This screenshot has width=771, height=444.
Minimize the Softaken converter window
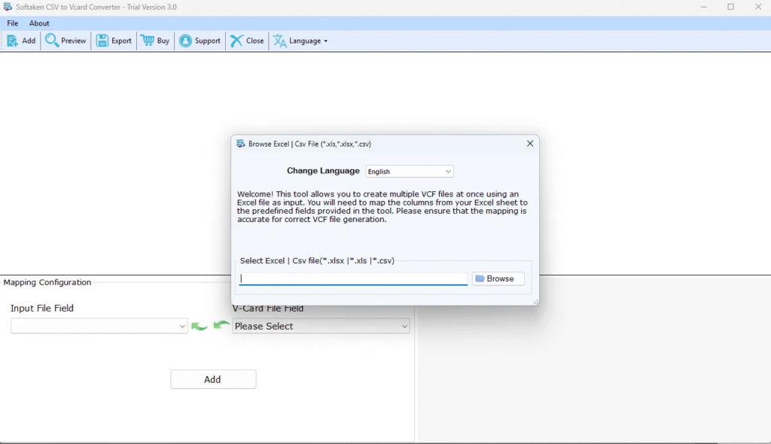tap(704, 7)
